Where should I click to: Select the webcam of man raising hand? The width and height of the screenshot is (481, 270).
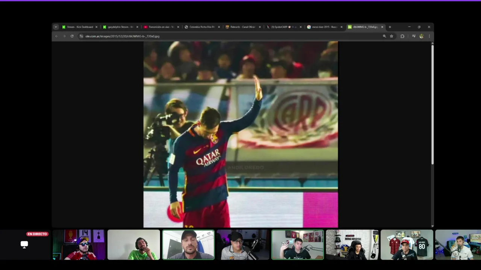pyautogui.click(x=298, y=244)
